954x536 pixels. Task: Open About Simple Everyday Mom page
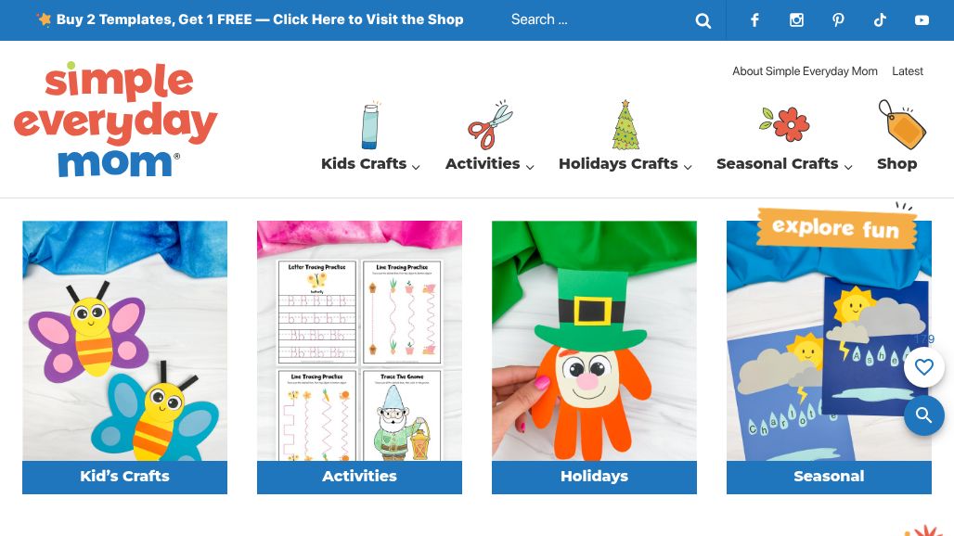[805, 71]
